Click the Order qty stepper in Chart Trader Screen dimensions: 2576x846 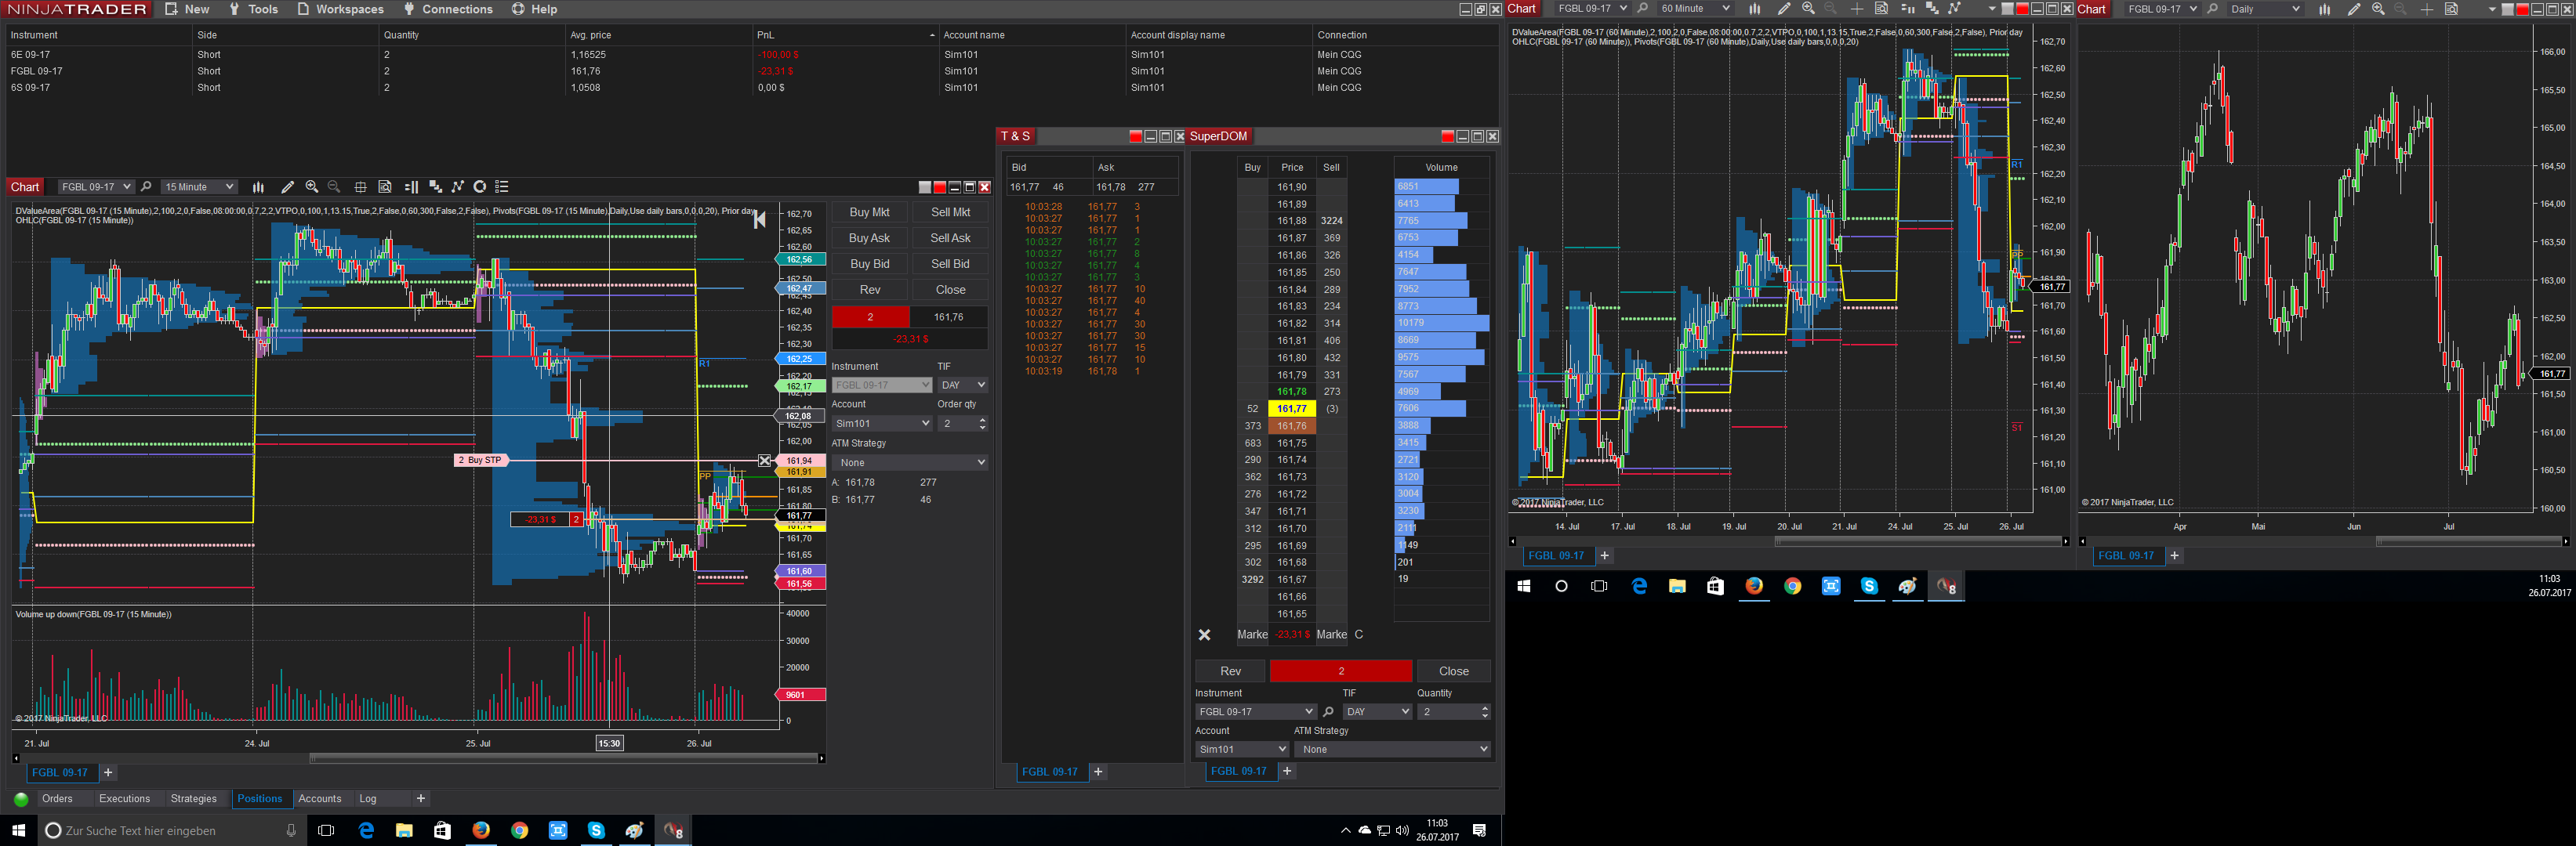(x=982, y=424)
